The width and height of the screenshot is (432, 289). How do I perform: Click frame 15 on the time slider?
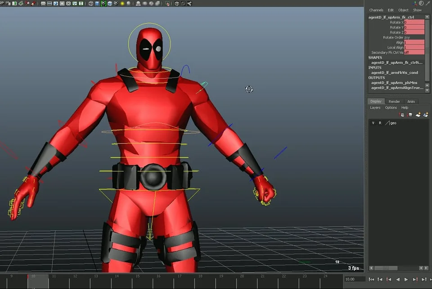[x=138, y=276]
